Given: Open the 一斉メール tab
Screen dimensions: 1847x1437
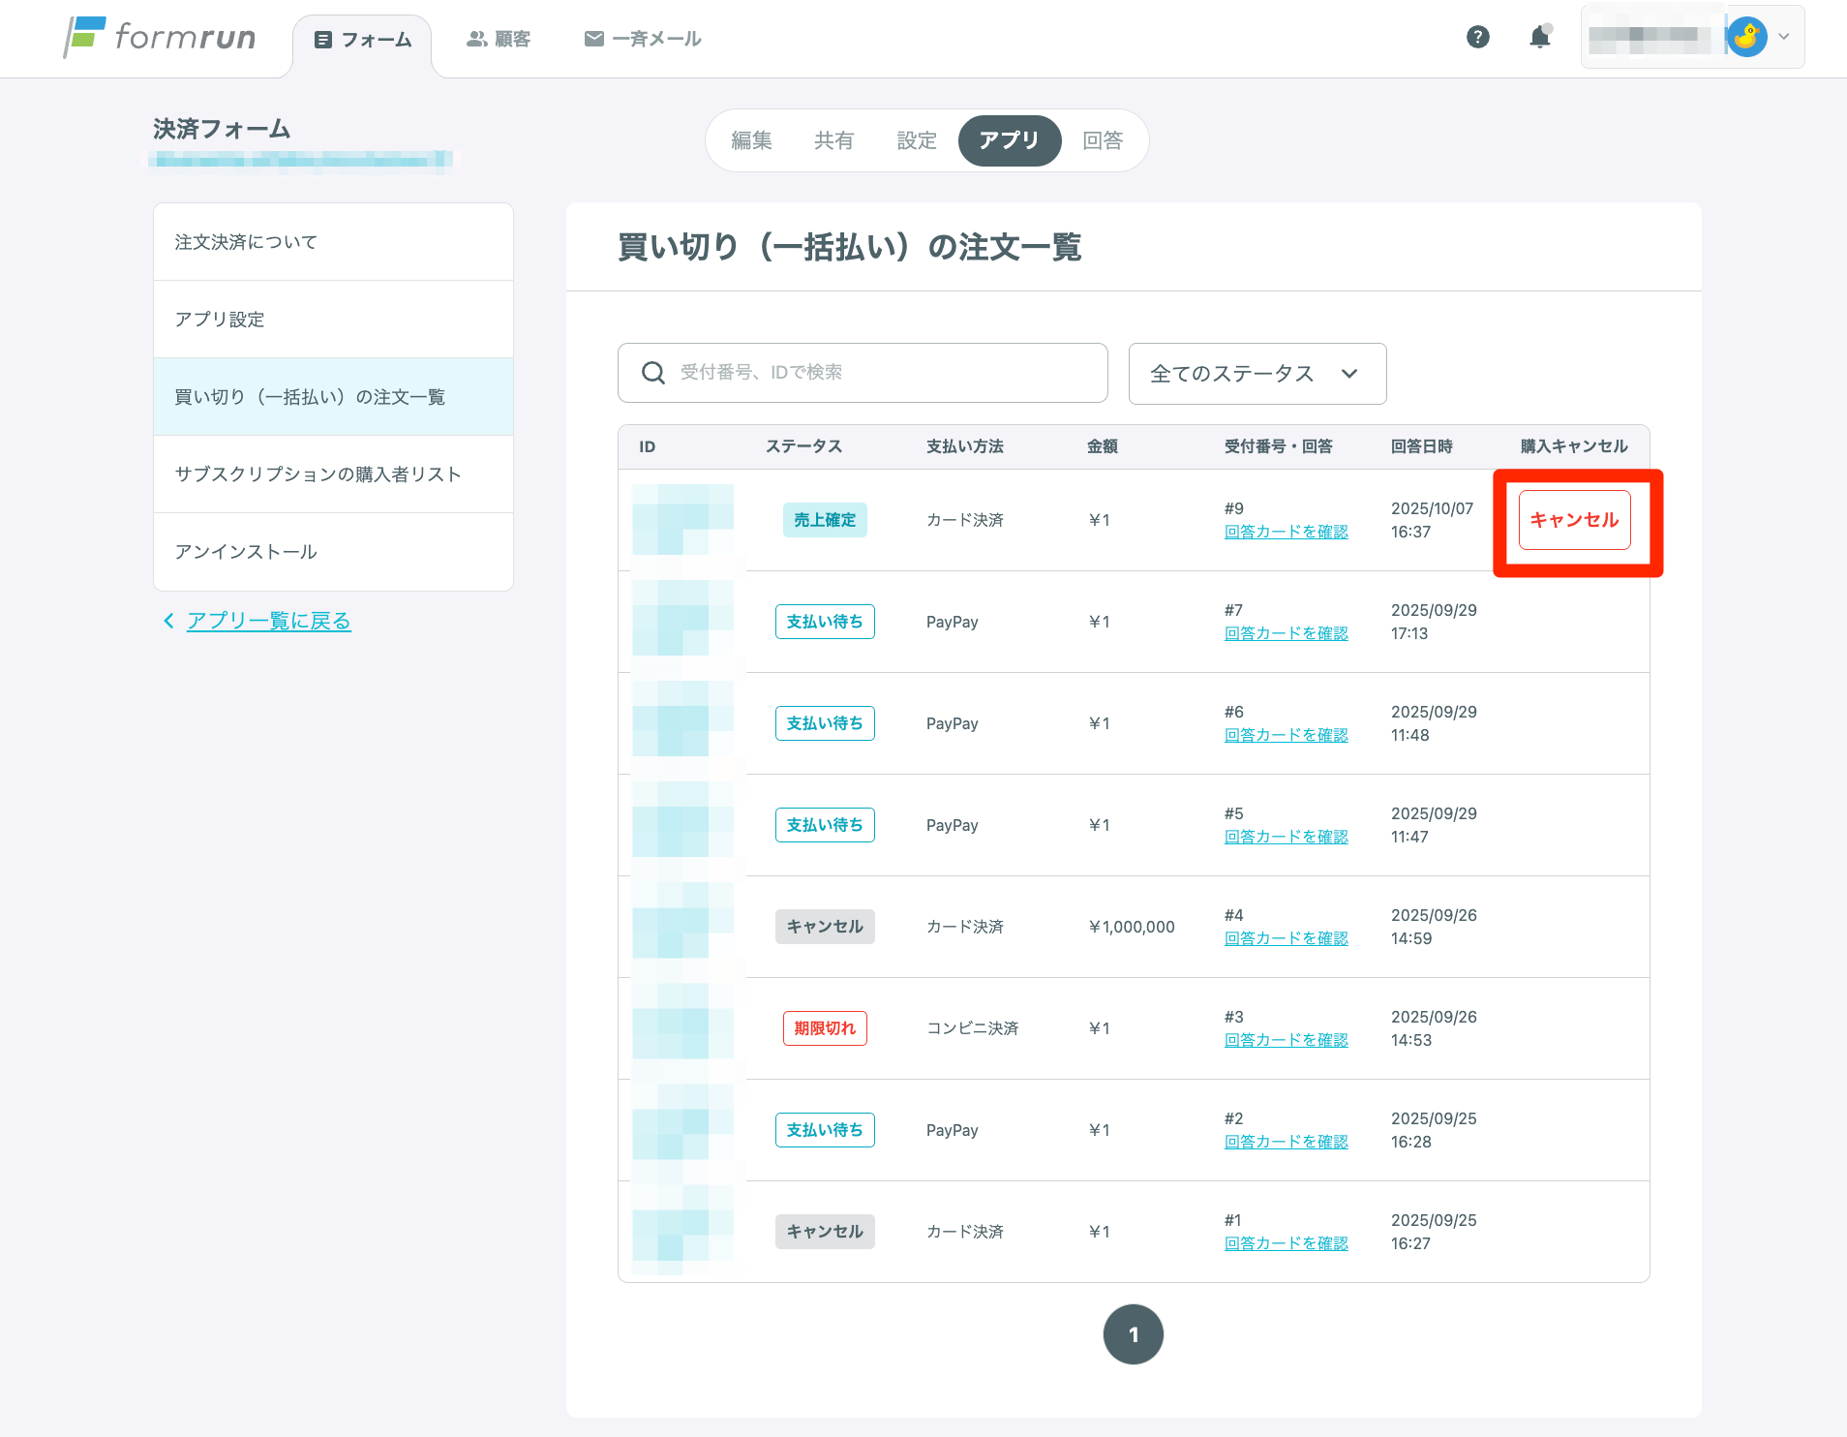Looking at the screenshot, I should pos(643,39).
